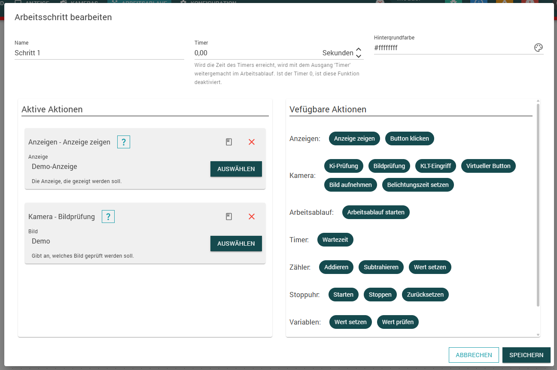Decrease the timer using the down arrow
The image size is (557, 370).
359,56
